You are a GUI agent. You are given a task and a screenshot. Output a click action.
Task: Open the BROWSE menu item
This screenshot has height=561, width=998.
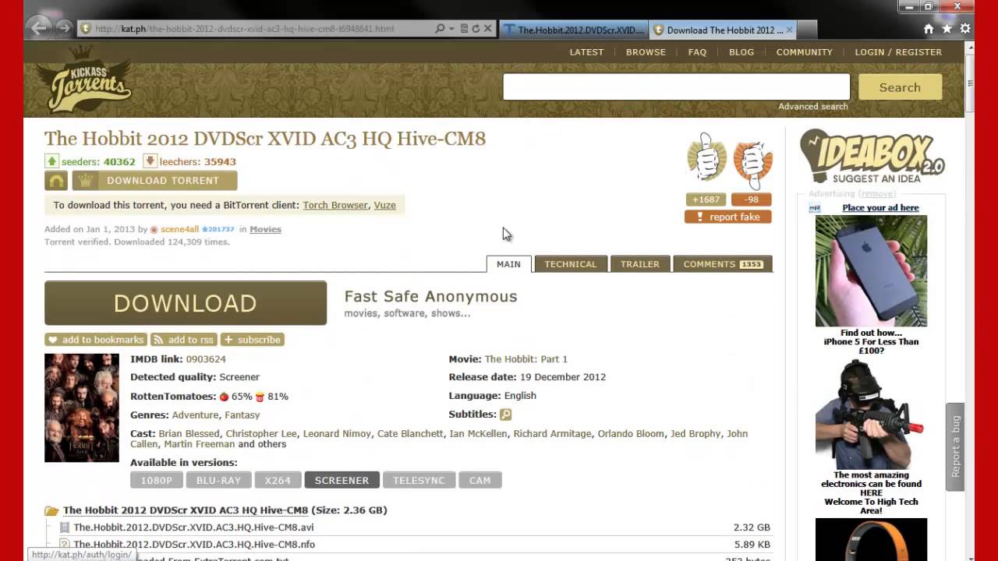pyautogui.click(x=646, y=52)
